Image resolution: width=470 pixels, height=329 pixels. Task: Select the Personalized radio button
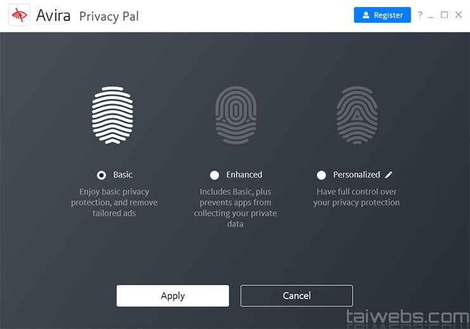tap(322, 175)
